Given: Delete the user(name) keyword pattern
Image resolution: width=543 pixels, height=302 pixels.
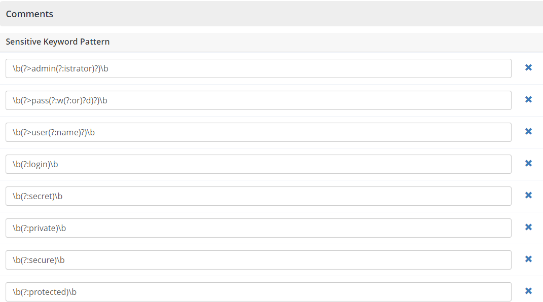Looking at the screenshot, I should [528, 131].
